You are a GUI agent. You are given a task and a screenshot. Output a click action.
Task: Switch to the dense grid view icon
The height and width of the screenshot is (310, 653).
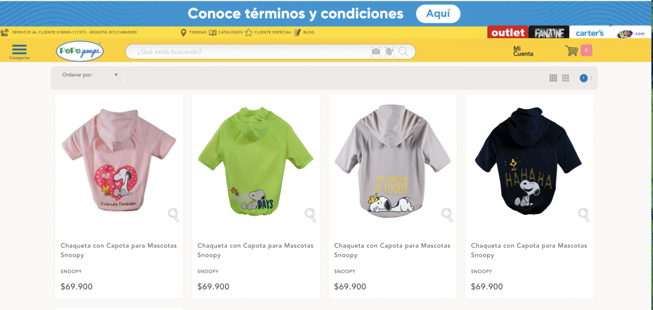[553, 78]
